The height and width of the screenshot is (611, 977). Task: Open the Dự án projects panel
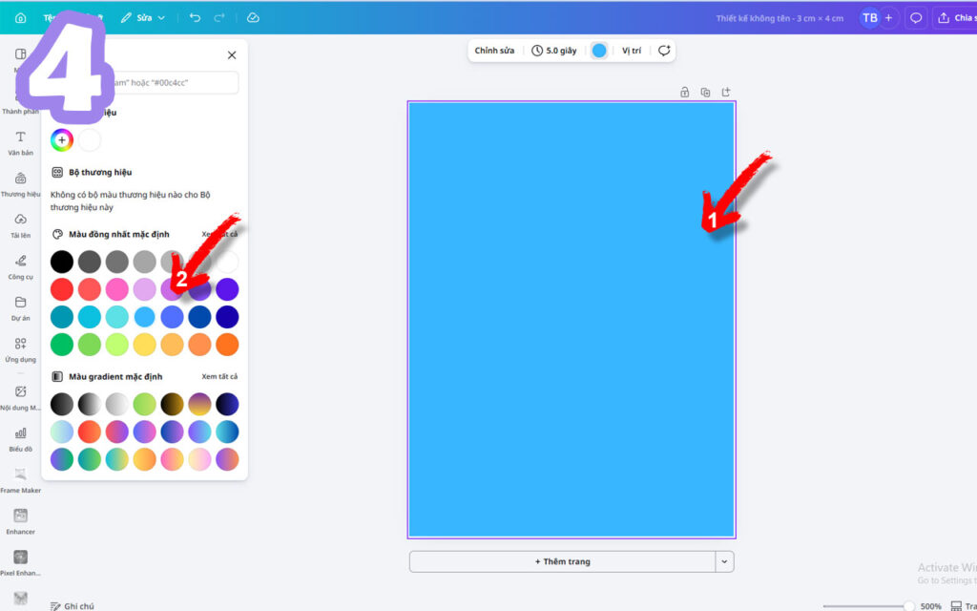point(21,309)
